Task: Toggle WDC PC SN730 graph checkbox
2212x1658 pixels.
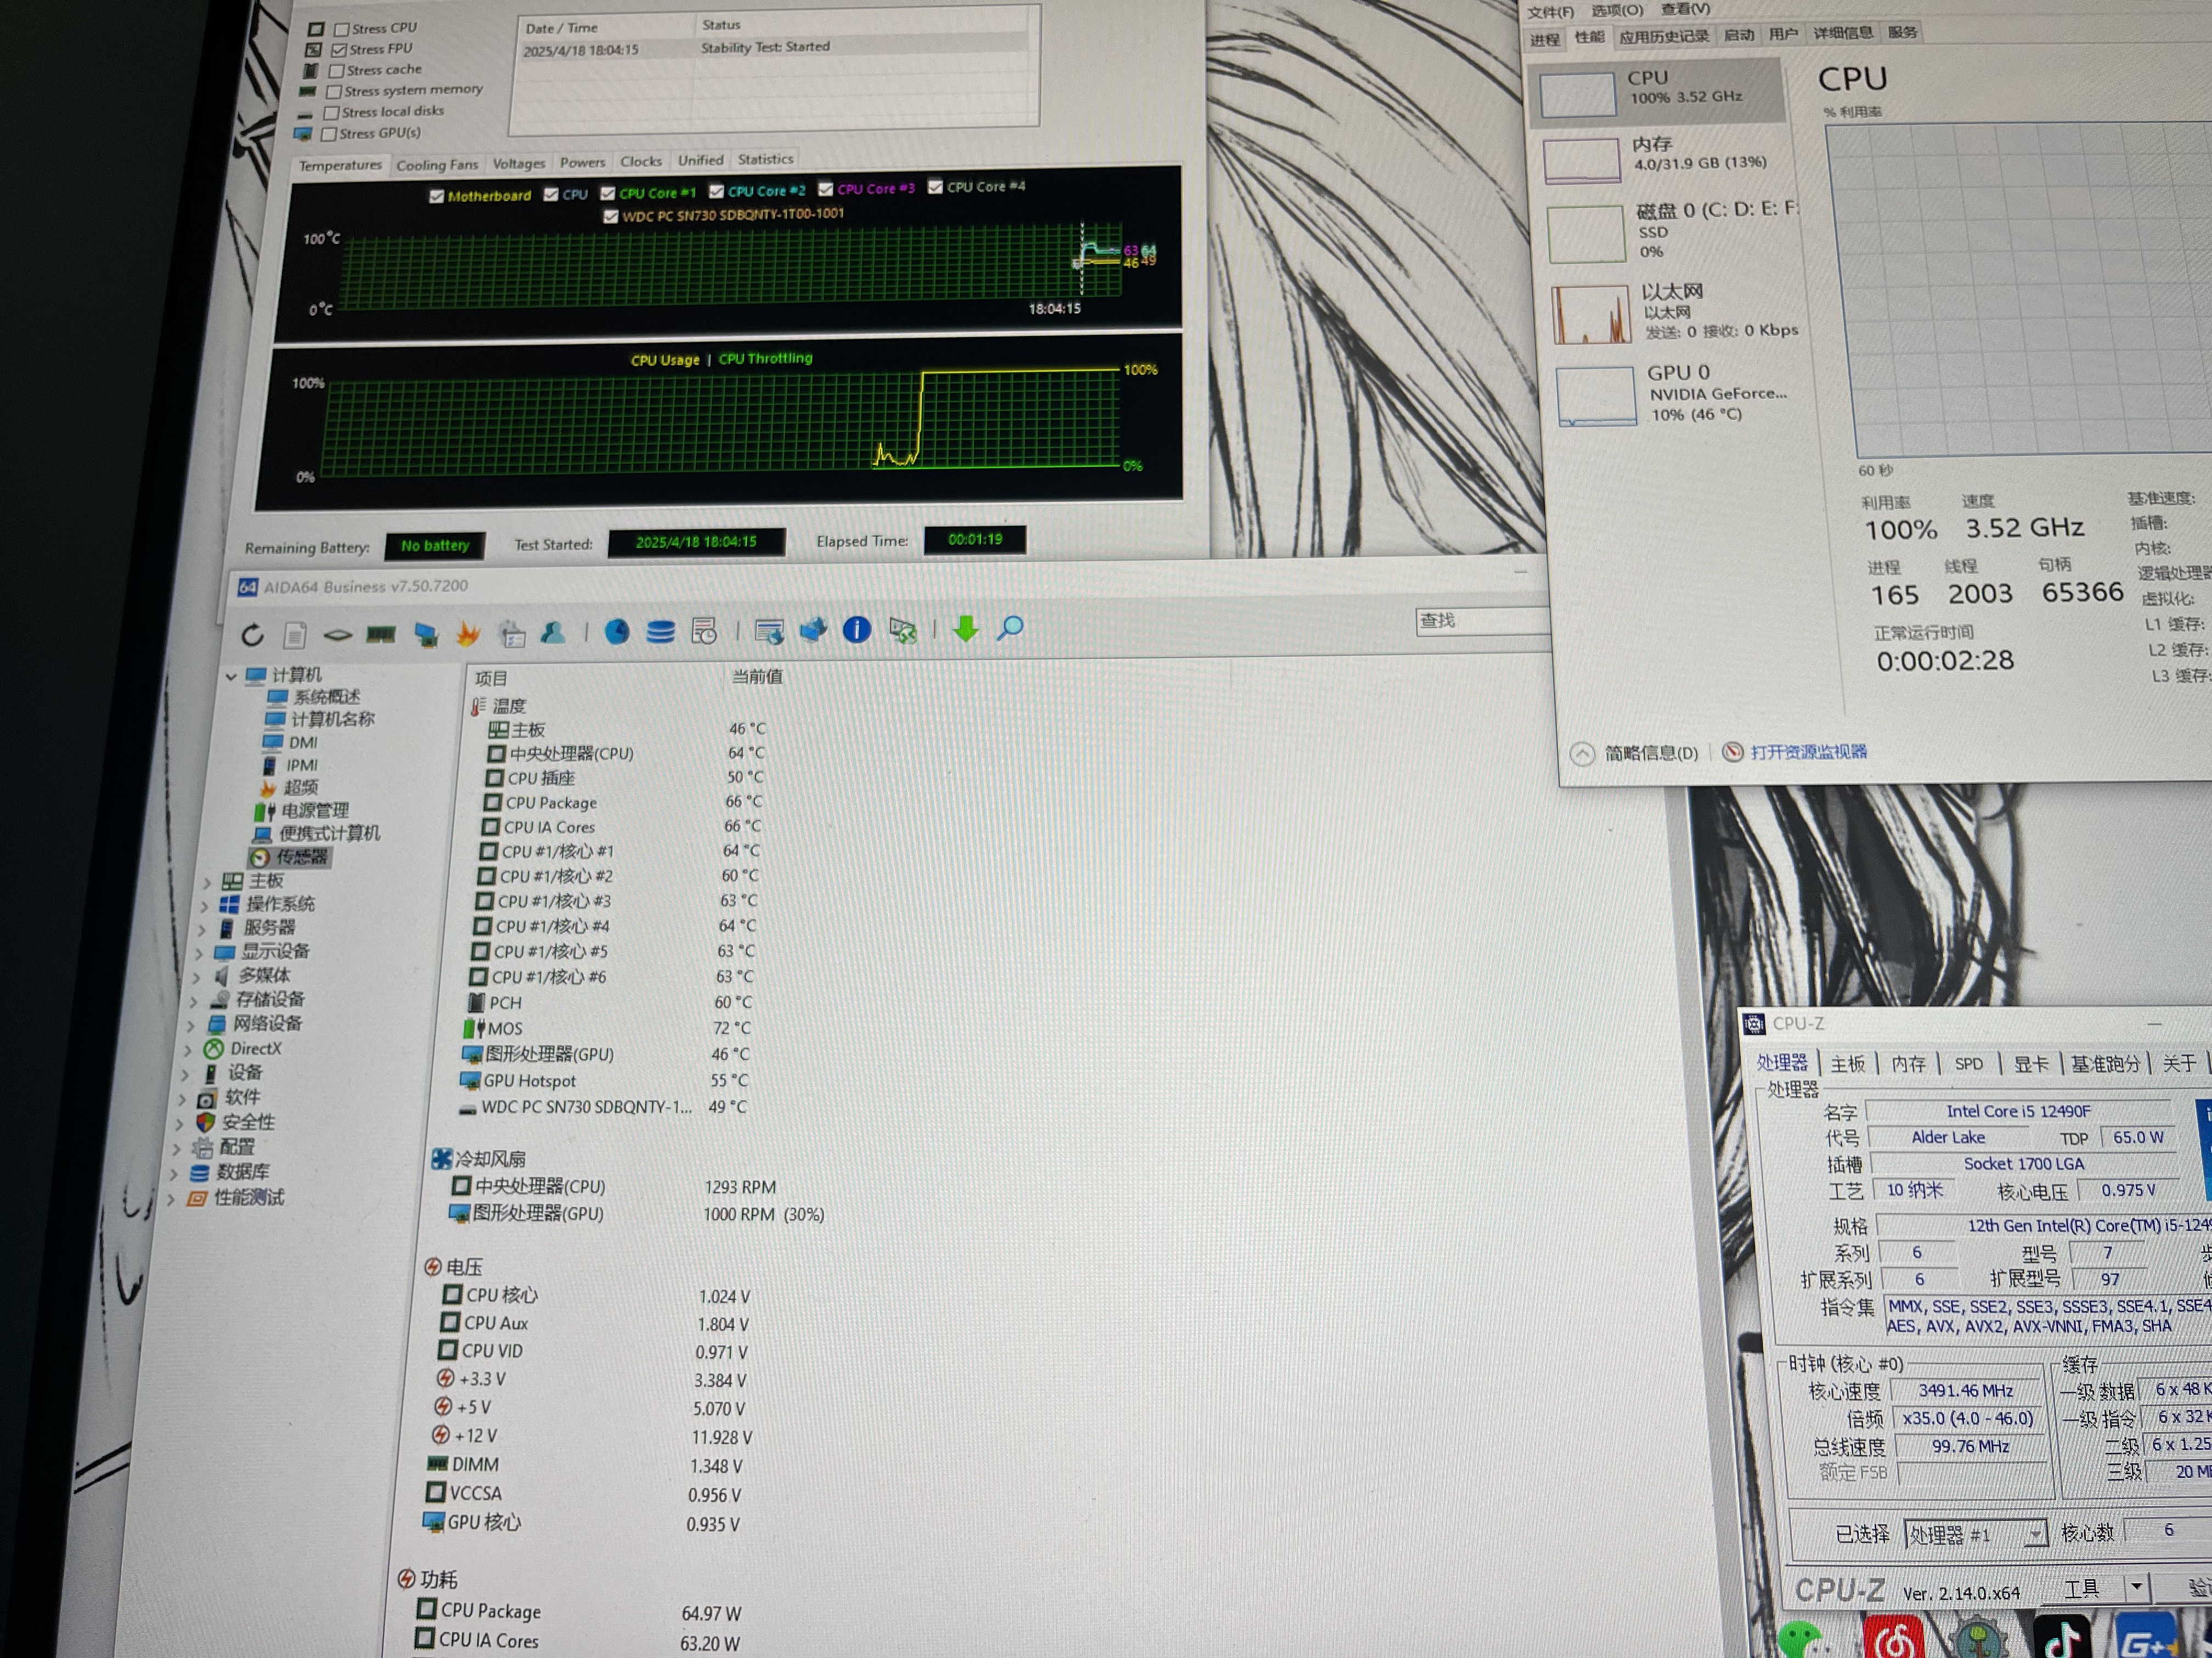Action: (611, 216)
